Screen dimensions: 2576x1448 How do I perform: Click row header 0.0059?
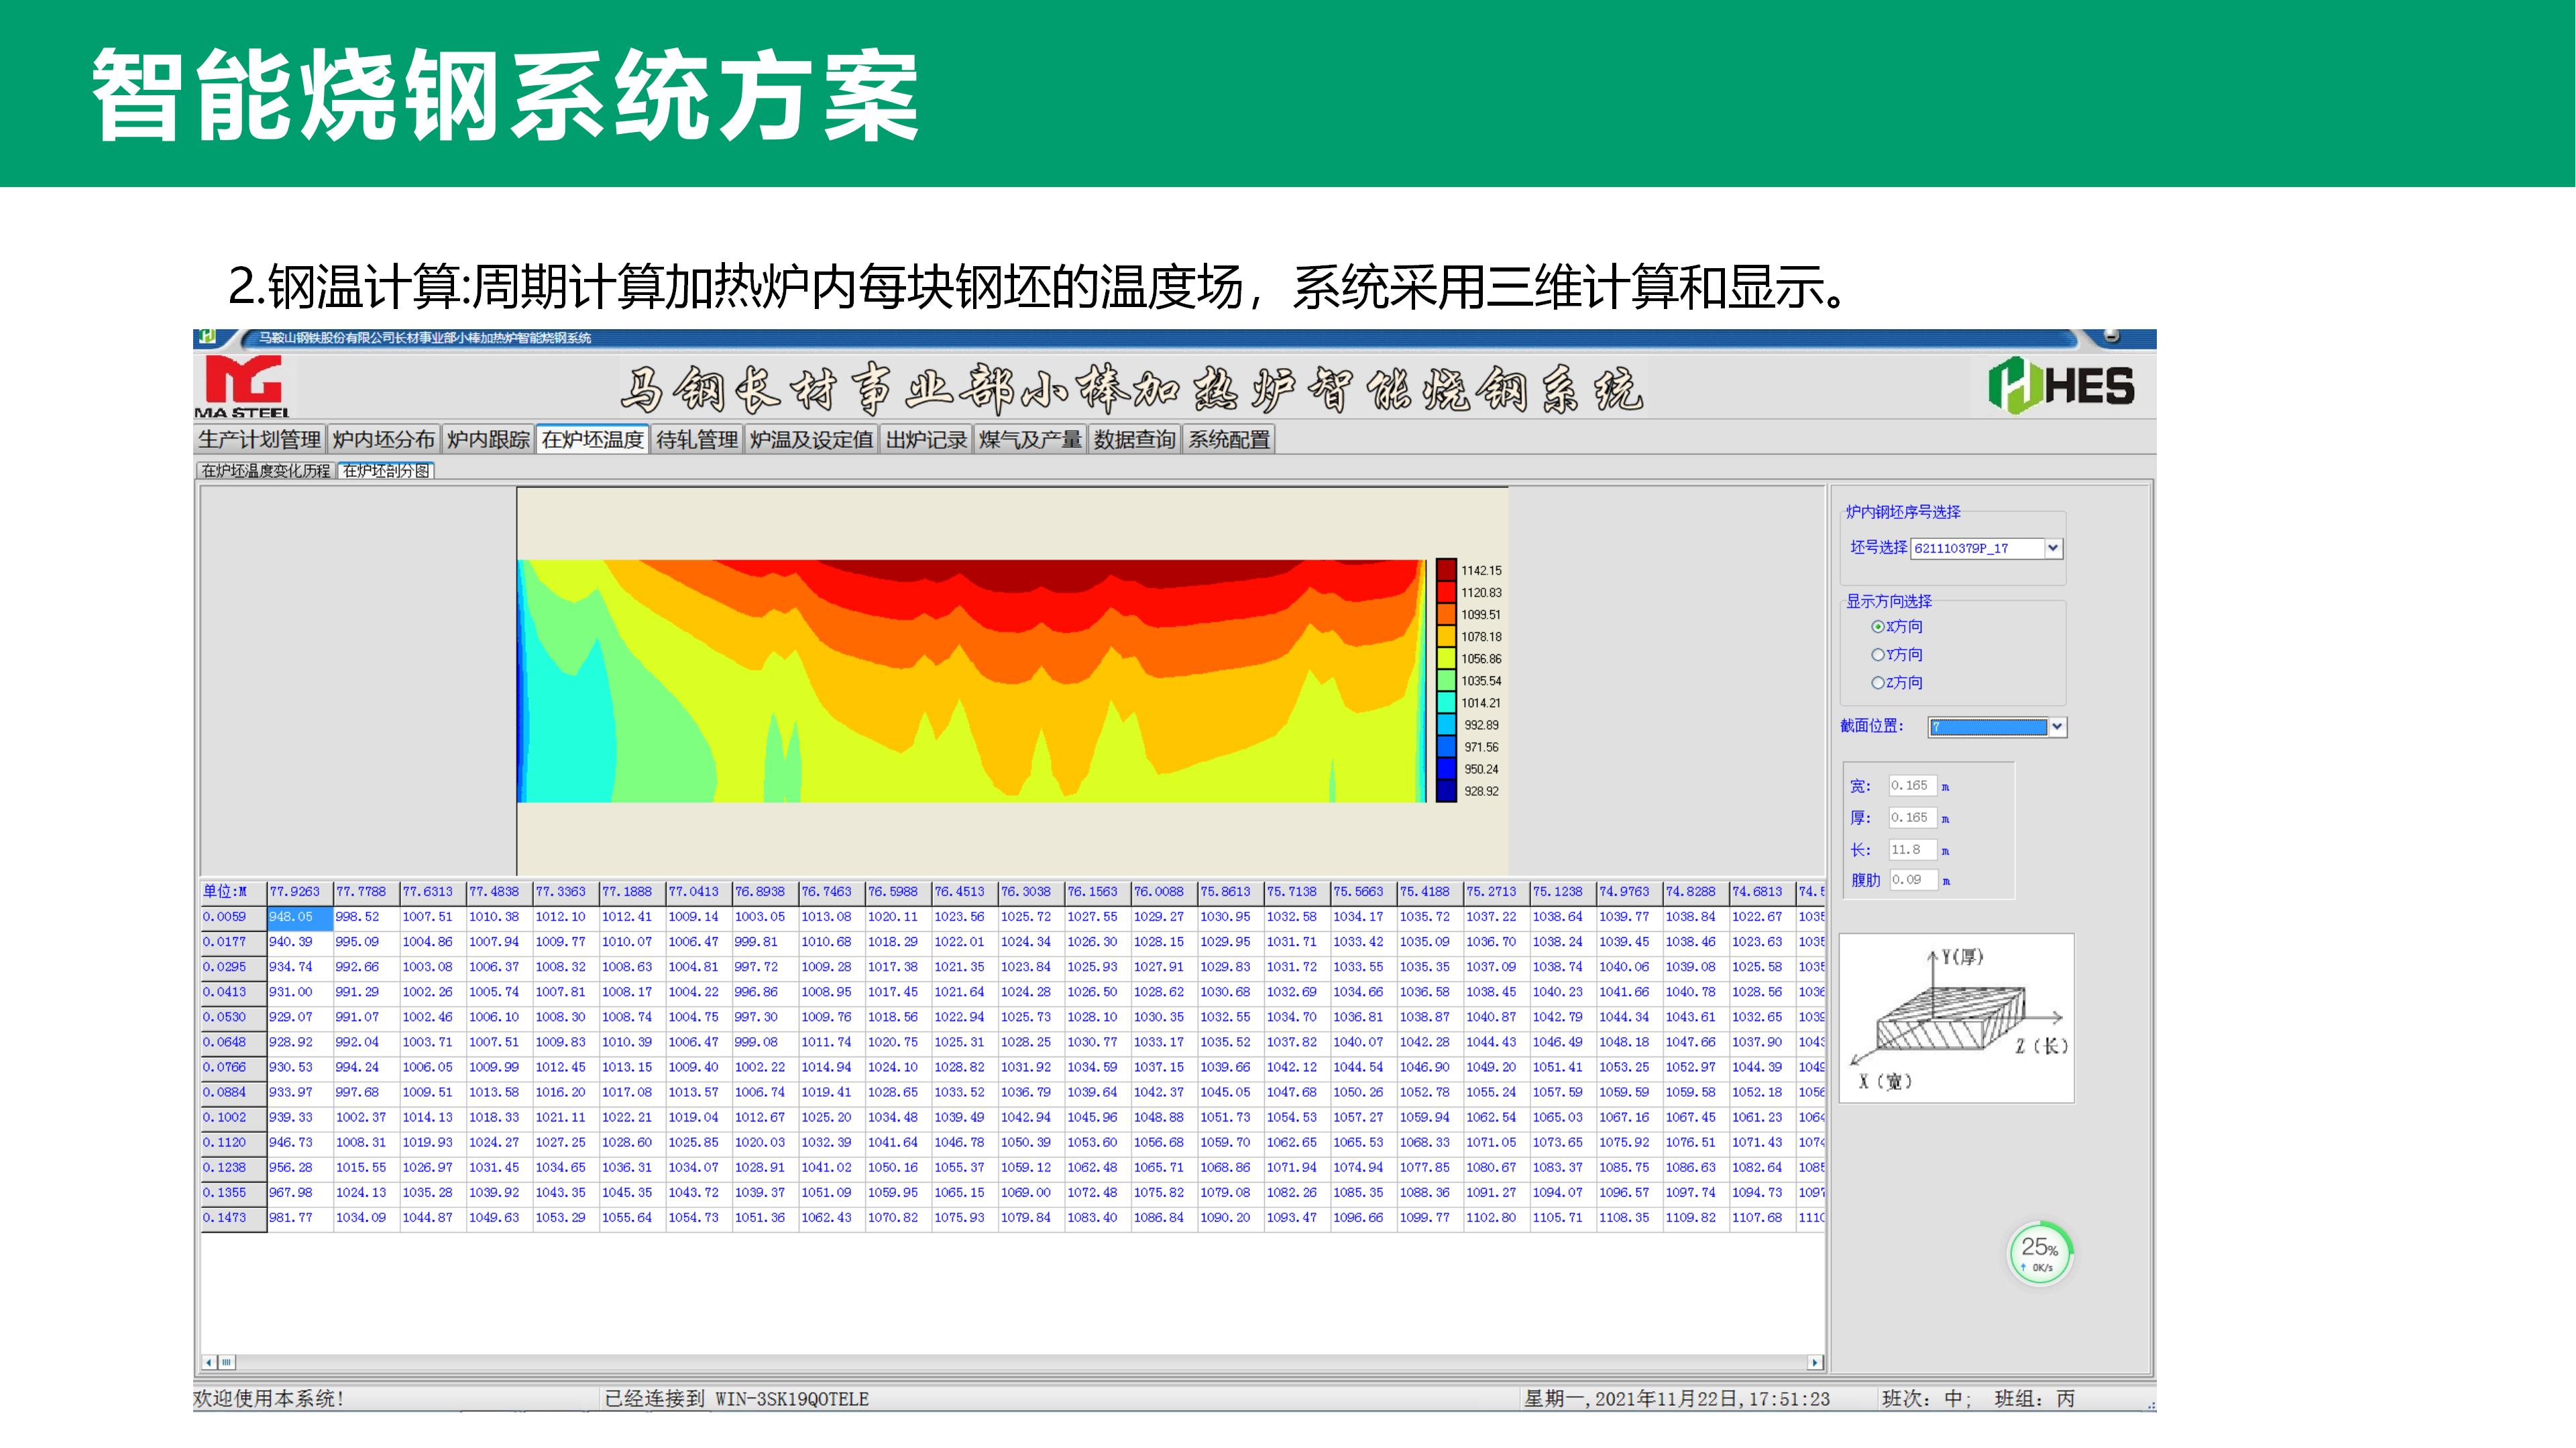coord(233,916)
